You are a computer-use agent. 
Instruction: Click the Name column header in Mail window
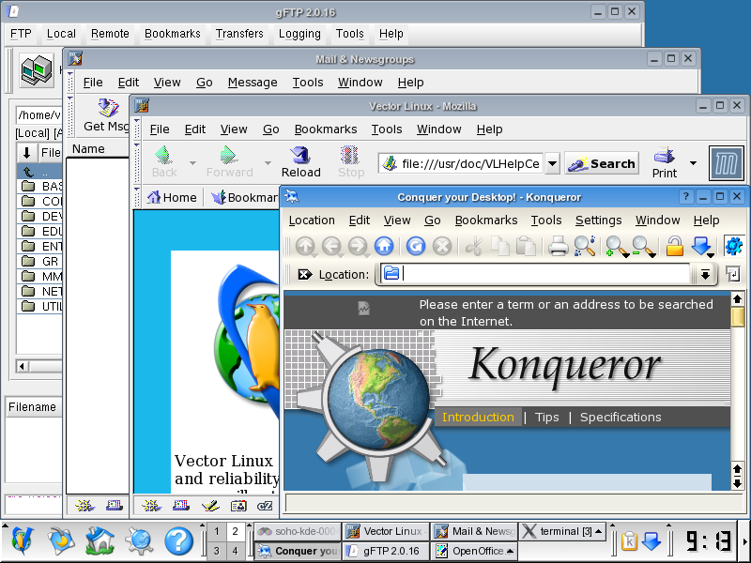tap(100, 149)
